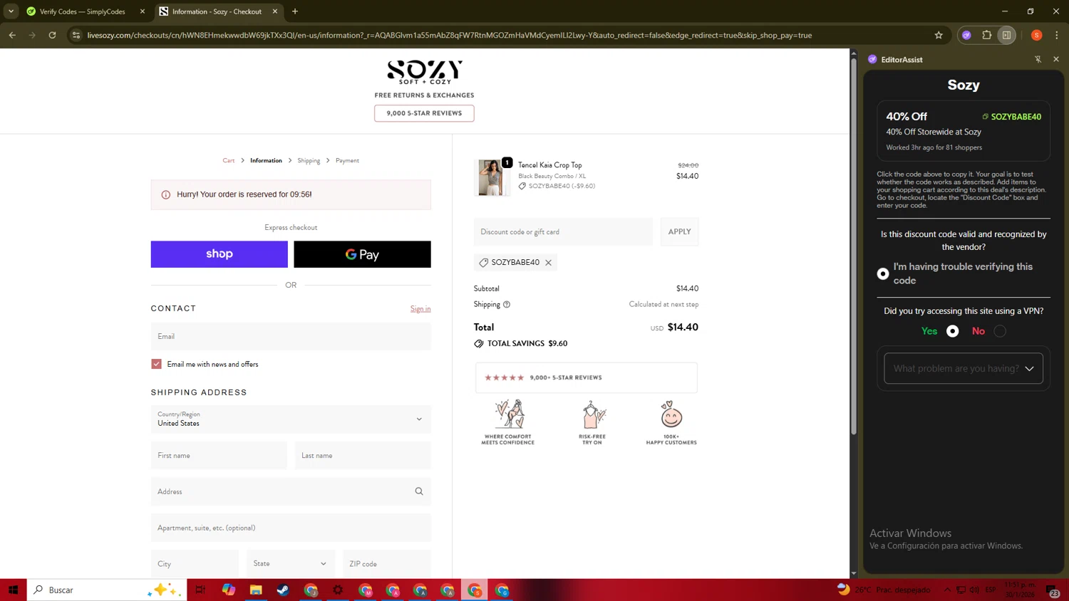Pay with the Google Pay button
This screenshot has width=1069, height=601.
(x=362, y=254)
